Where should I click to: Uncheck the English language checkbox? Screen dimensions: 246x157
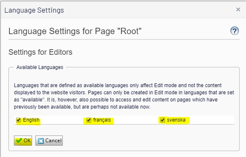[x=19, y=120]
